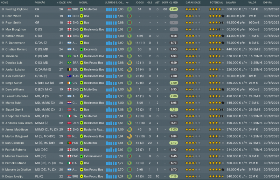Open Sigurd Grønli's player profile

pyautogui.click(x=15, y=109)
